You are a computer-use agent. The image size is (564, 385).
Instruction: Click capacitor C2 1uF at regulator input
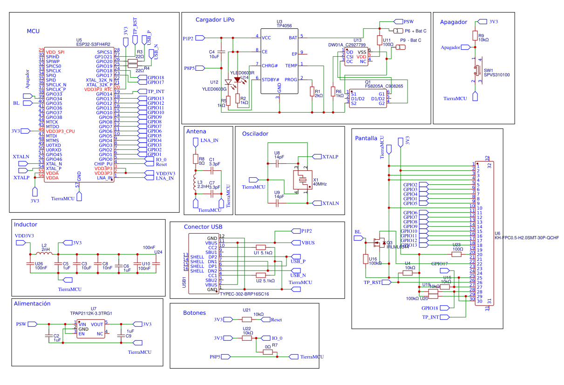48,335
